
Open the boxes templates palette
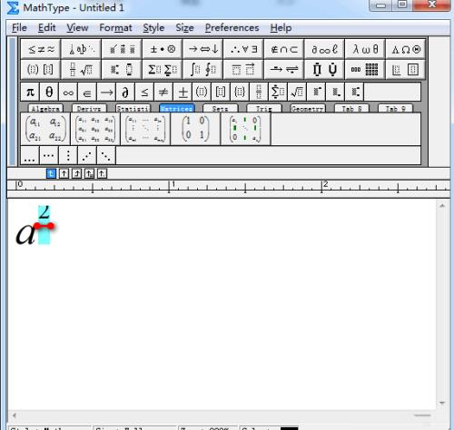pos(406,69)
